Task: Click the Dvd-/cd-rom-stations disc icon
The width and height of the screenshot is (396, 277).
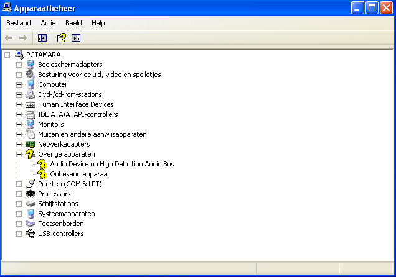Action: [x=31, y=94]
